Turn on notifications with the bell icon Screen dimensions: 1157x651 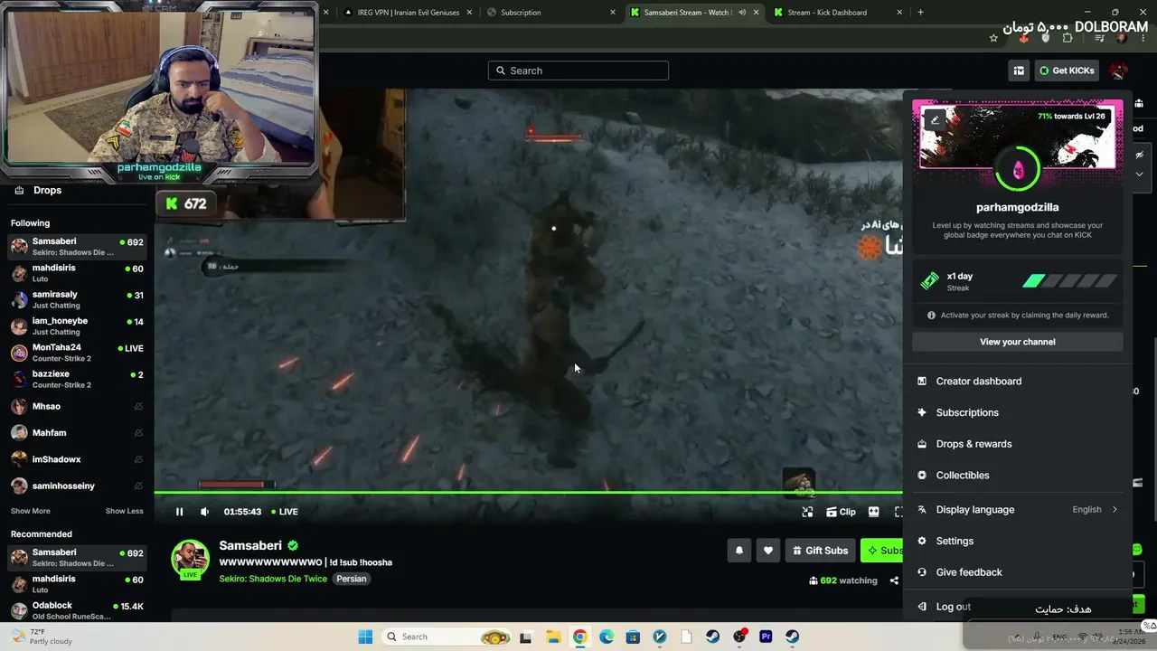tap(739, 551)
